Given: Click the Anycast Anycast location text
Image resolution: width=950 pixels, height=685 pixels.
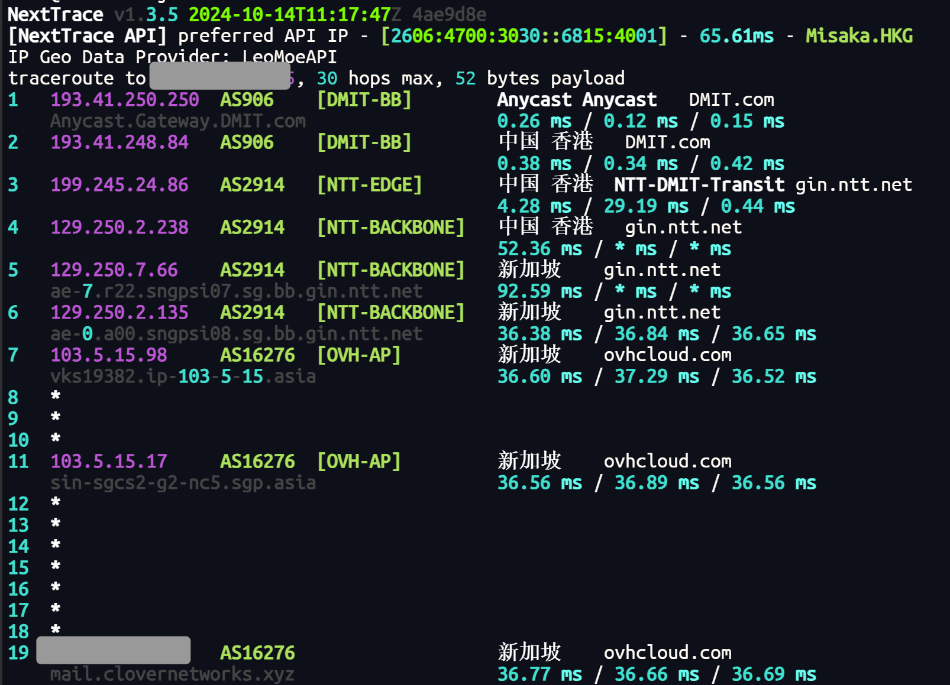Looking at the screenshot, I should pos(577,100).
